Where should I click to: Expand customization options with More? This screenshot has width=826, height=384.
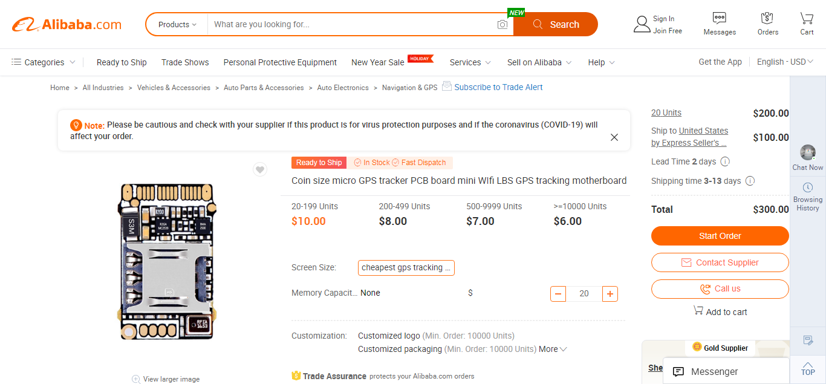(x=553, y=349)
